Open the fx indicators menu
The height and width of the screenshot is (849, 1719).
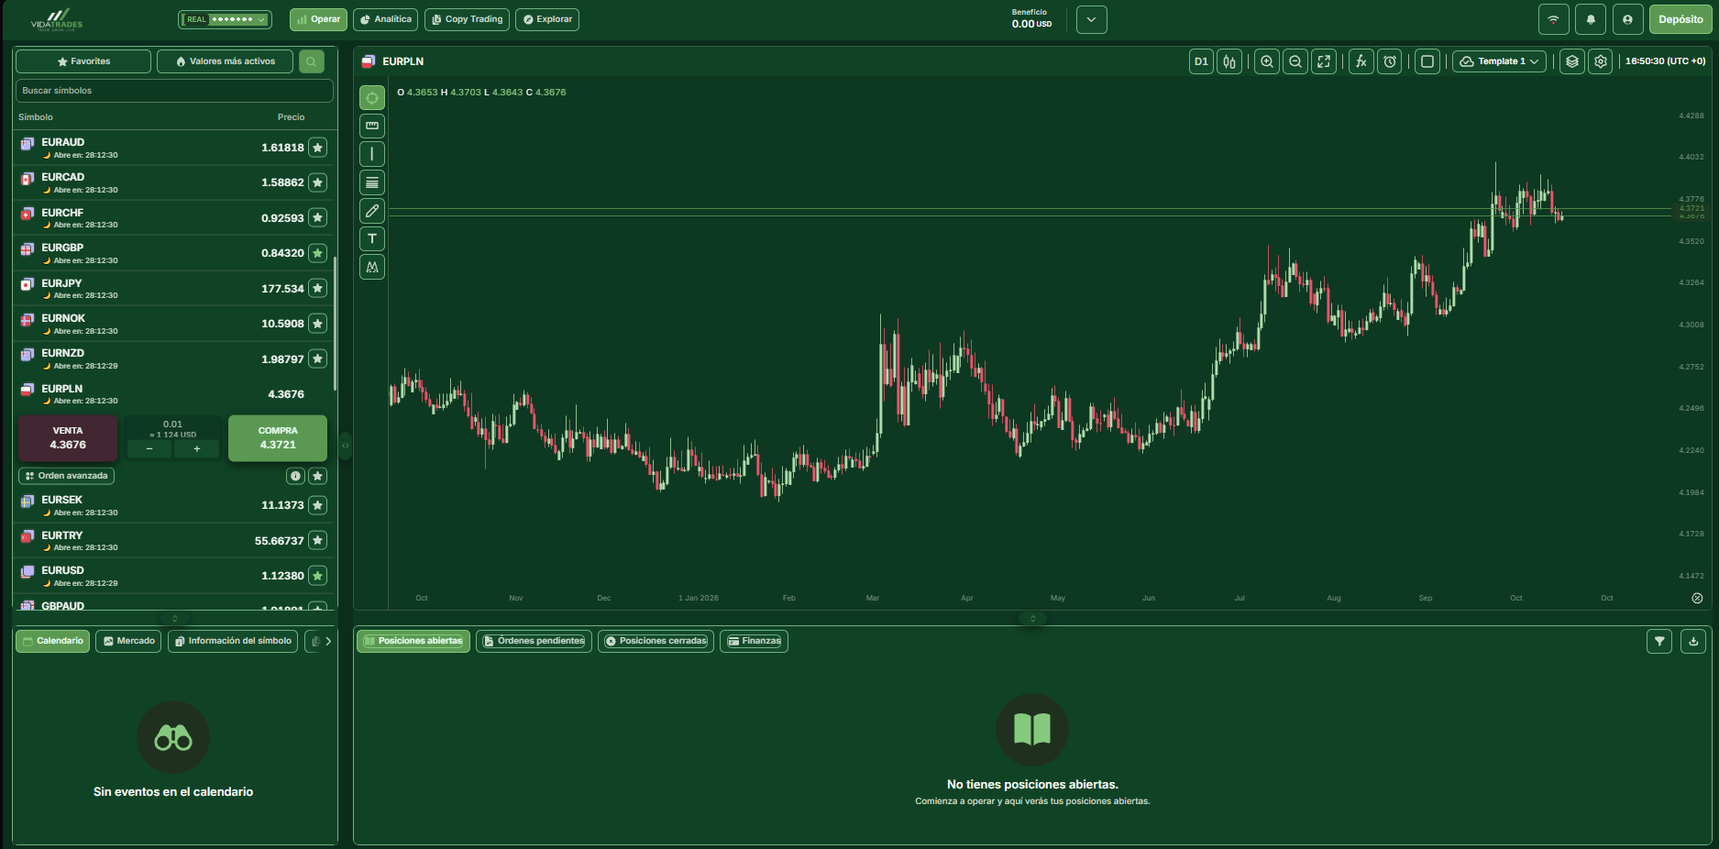click(1361, 61)
